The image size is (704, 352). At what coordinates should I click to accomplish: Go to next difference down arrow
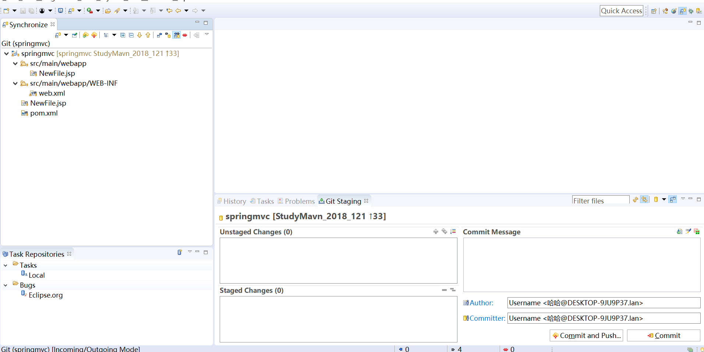coord(139,35)
